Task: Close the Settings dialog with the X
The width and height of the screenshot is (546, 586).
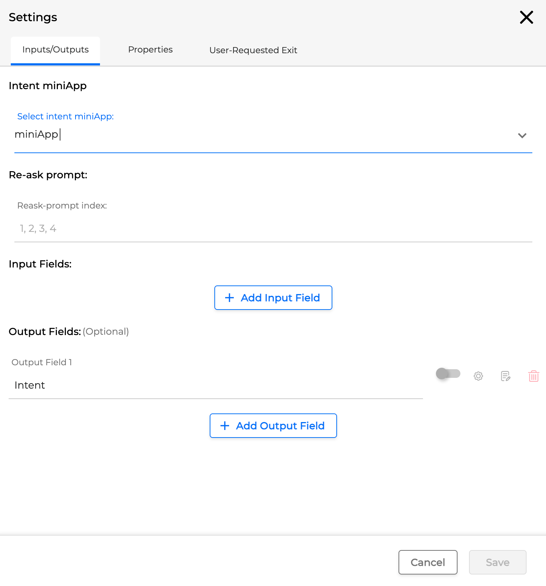Action: [x=526, y=17]
